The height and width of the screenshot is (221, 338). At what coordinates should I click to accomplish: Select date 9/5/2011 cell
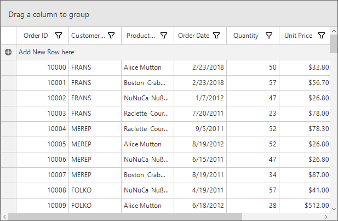[200, 129]
